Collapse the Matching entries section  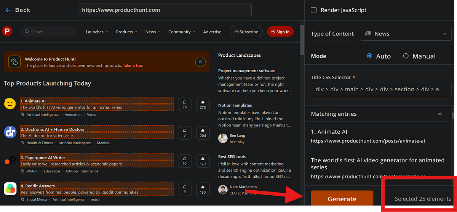point(440,114)
